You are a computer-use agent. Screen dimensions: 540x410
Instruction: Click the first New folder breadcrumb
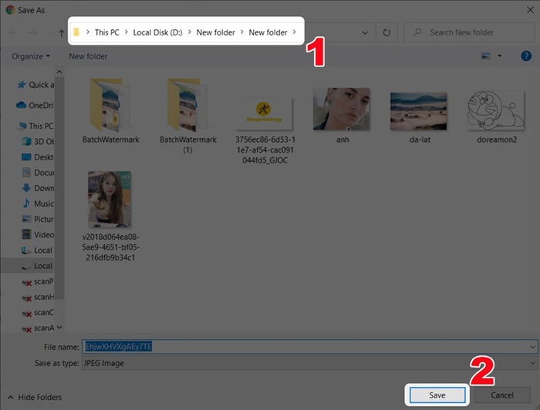215,32
